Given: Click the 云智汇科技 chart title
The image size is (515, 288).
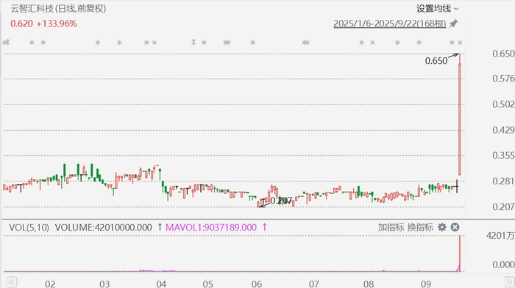Looking at the screenshot, I should coord(32,9).
